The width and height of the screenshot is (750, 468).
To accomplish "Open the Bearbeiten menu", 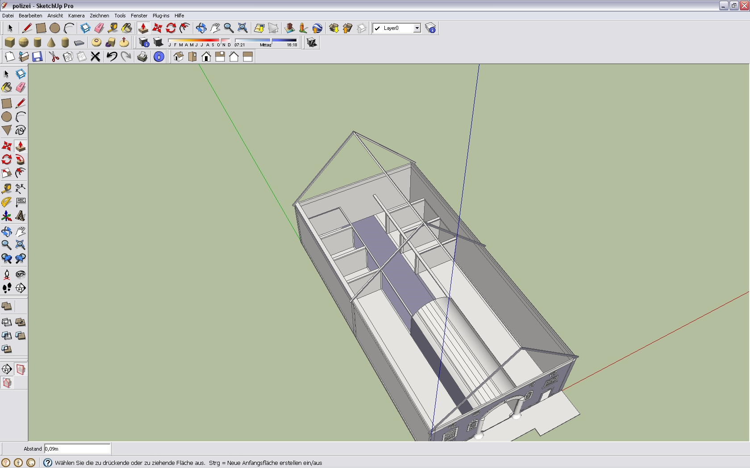I will pos(30,16).
